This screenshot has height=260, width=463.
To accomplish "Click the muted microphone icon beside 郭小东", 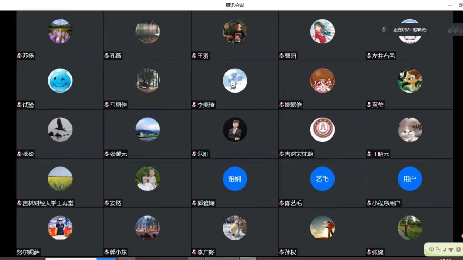I will 107,252.
